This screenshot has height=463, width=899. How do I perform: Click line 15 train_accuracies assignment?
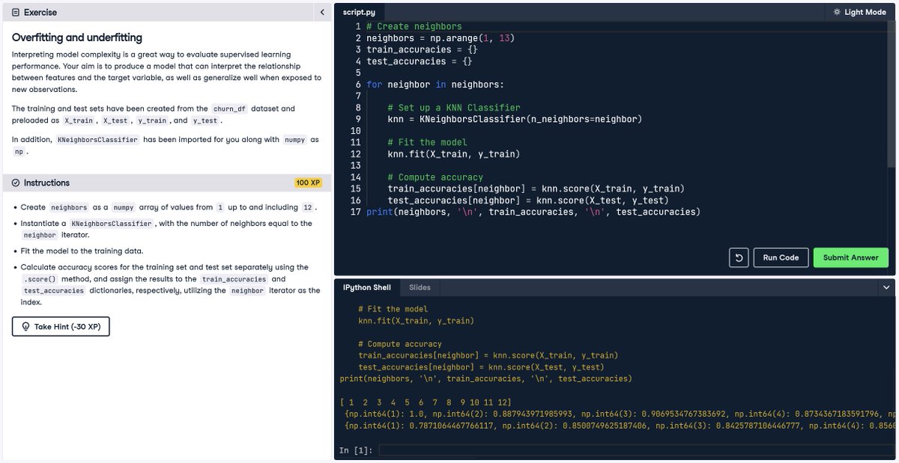(536, 188)
